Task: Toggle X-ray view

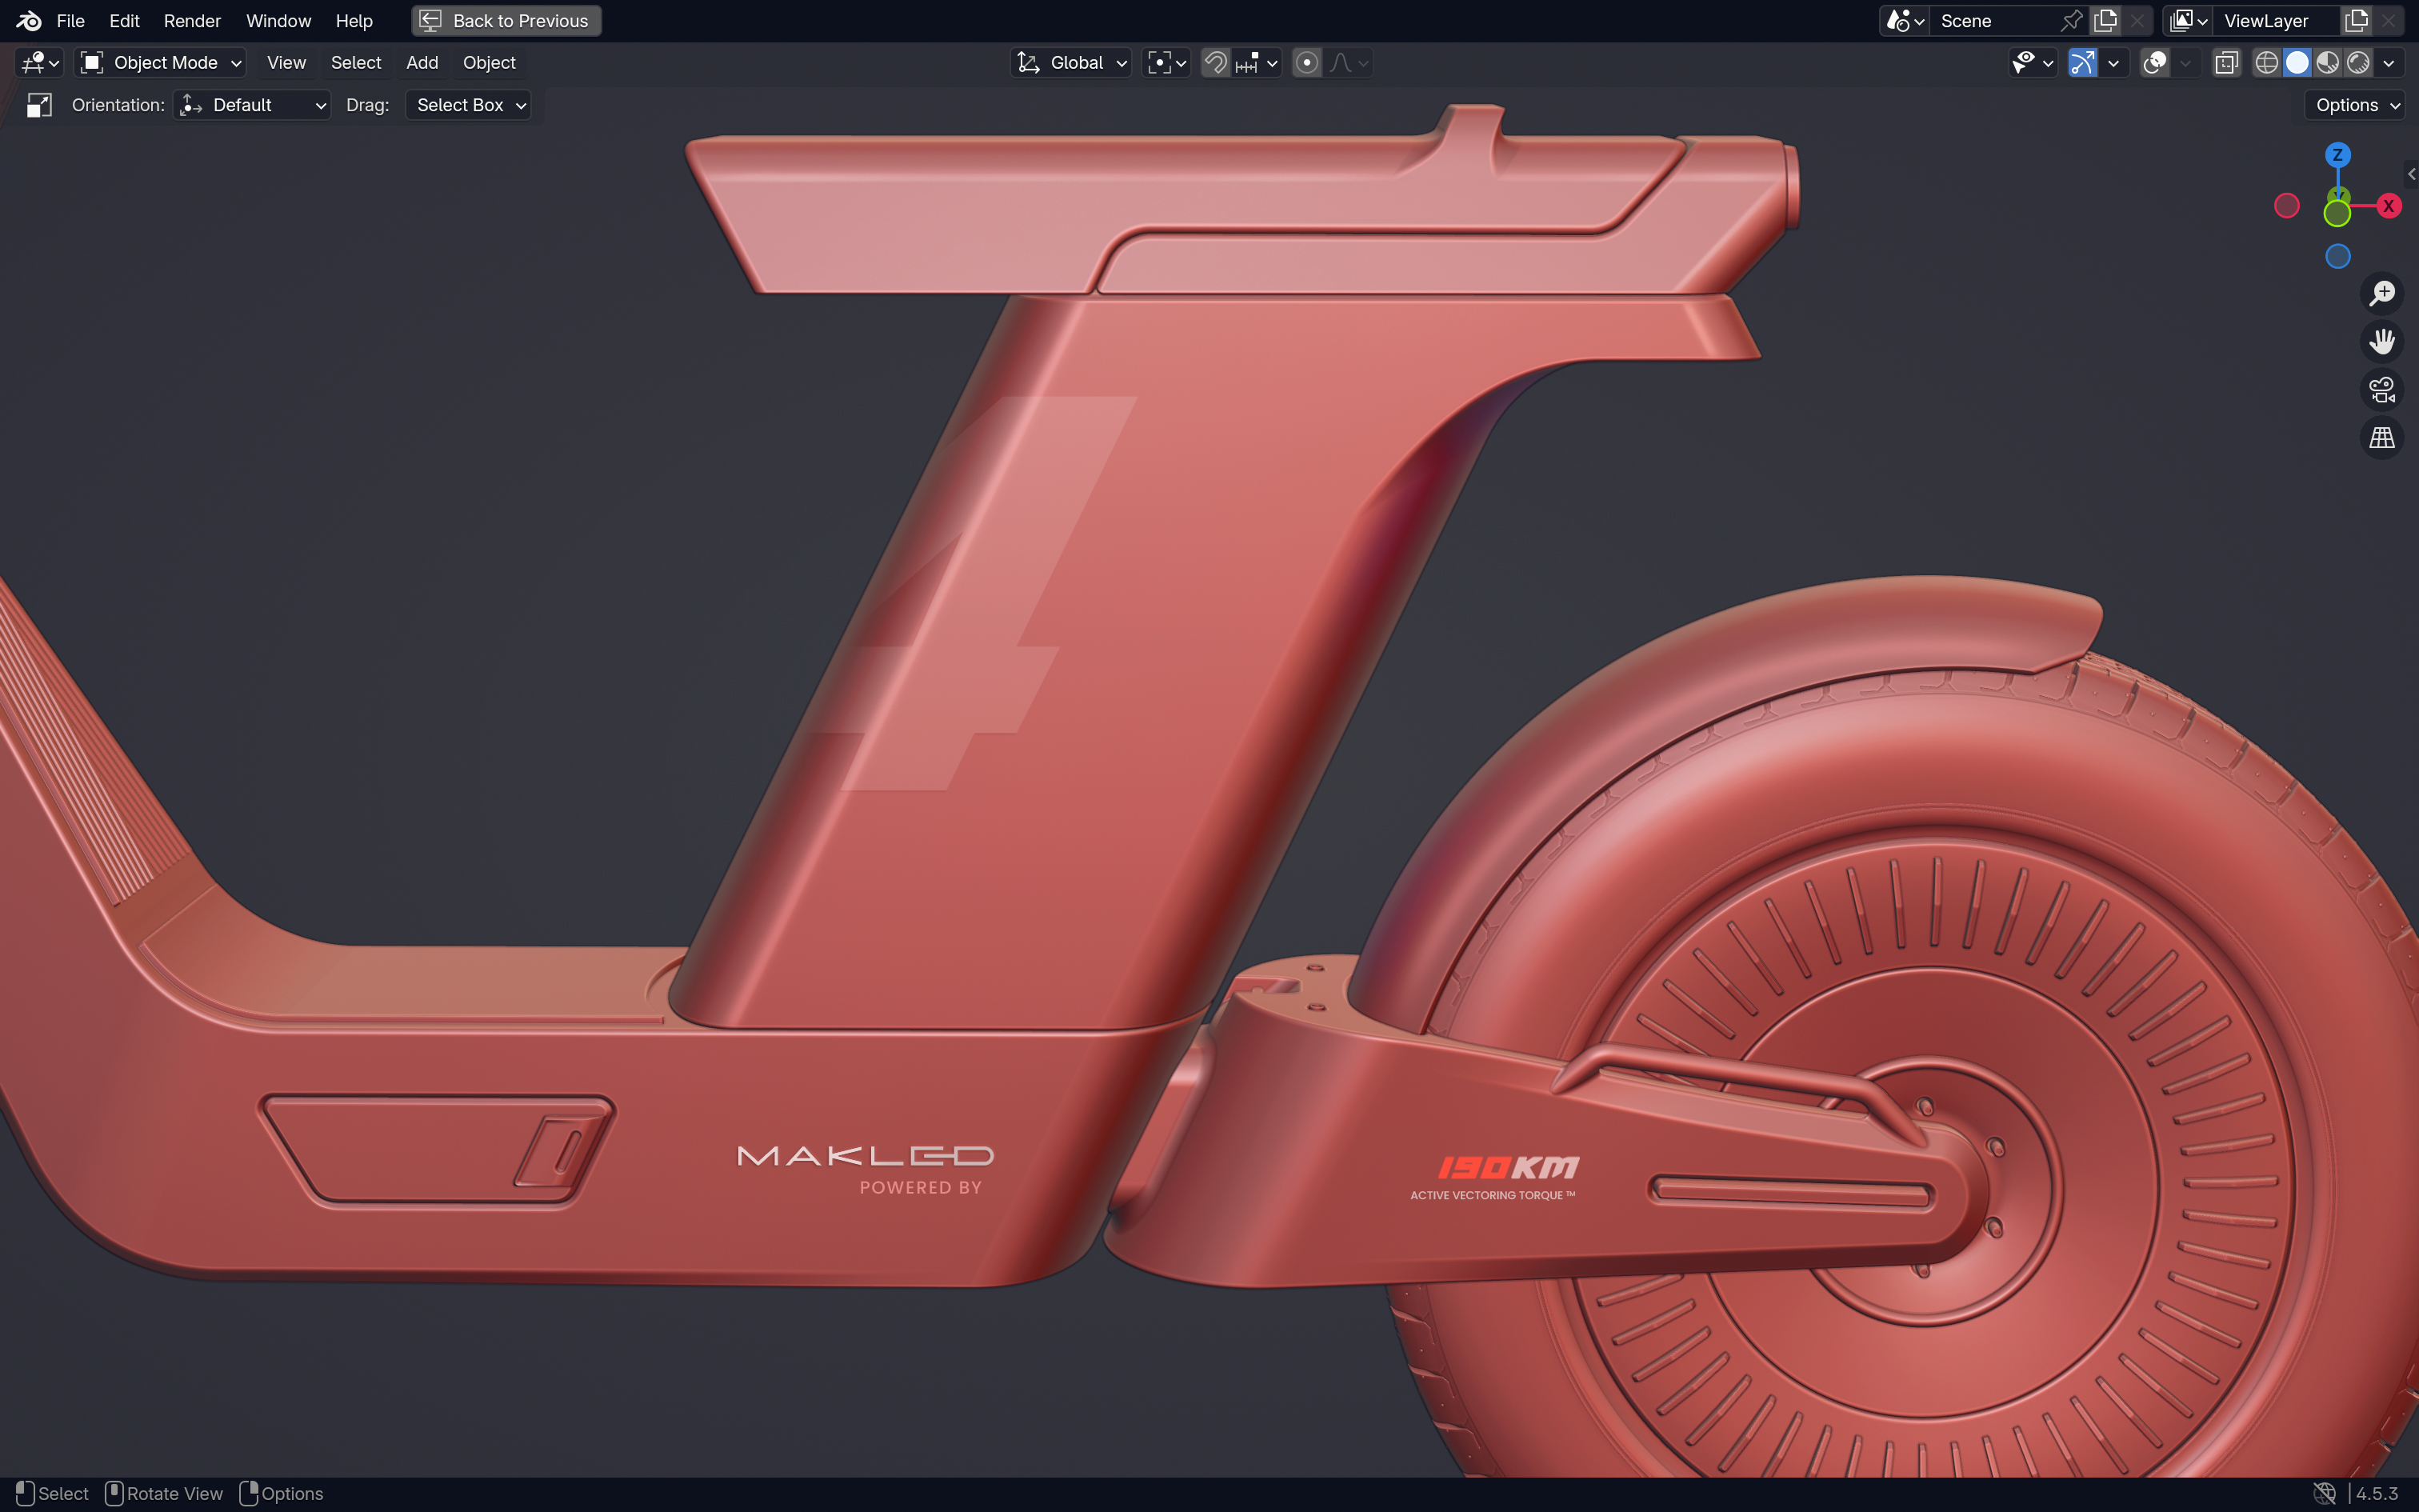Action: click(x=2226, y=63)
